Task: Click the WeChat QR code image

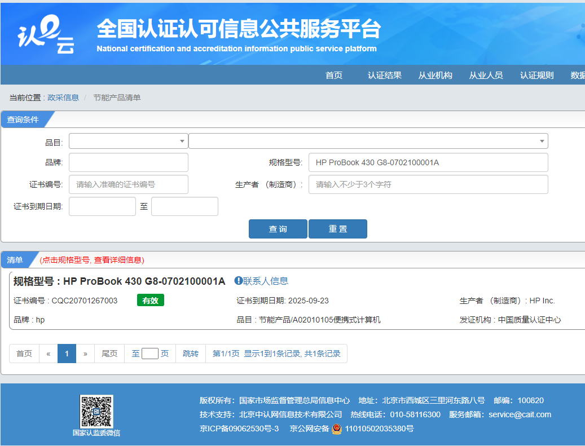Action: coord(96,411)
